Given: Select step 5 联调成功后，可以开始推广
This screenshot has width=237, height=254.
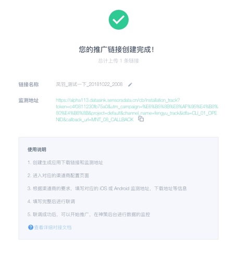Looking at the screenshot, I should coord(89,214).
